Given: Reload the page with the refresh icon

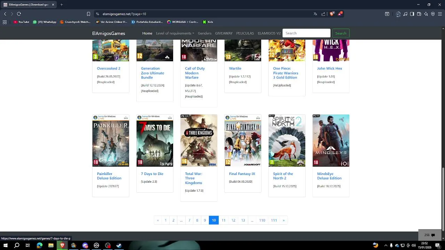Looking at the screenshot, I should (x=19, y=14).
